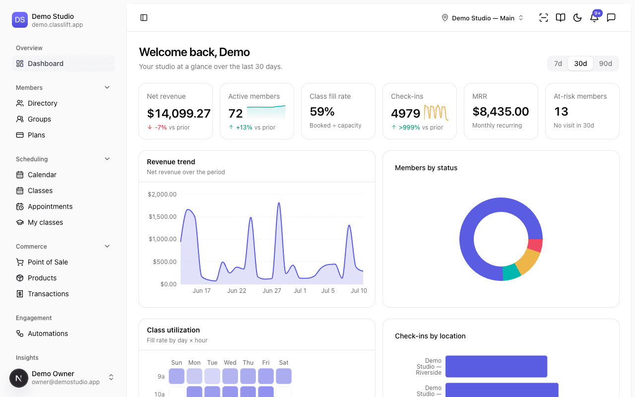Open Automations page
The image size is (635, 397).
[x=63, y=333]
